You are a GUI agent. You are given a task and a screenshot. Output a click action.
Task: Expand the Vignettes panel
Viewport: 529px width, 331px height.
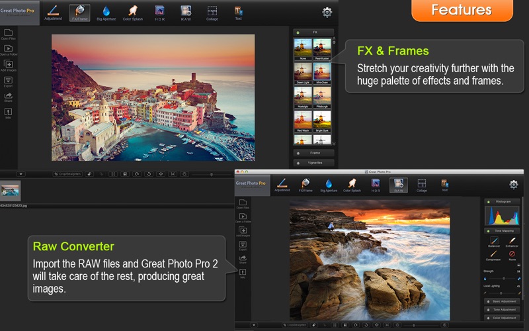(x=313, y=163)
